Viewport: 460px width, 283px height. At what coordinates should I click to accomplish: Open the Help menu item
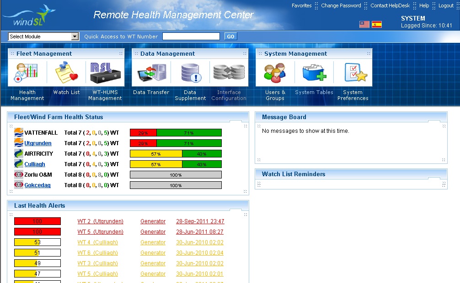tap(424, 5)
